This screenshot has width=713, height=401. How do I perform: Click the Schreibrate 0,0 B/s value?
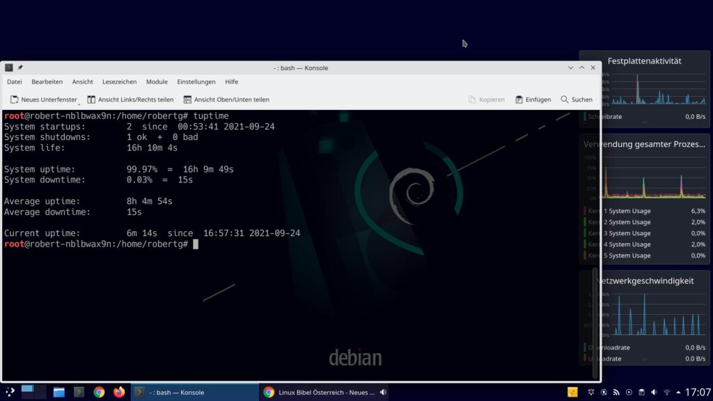[696, 117]
